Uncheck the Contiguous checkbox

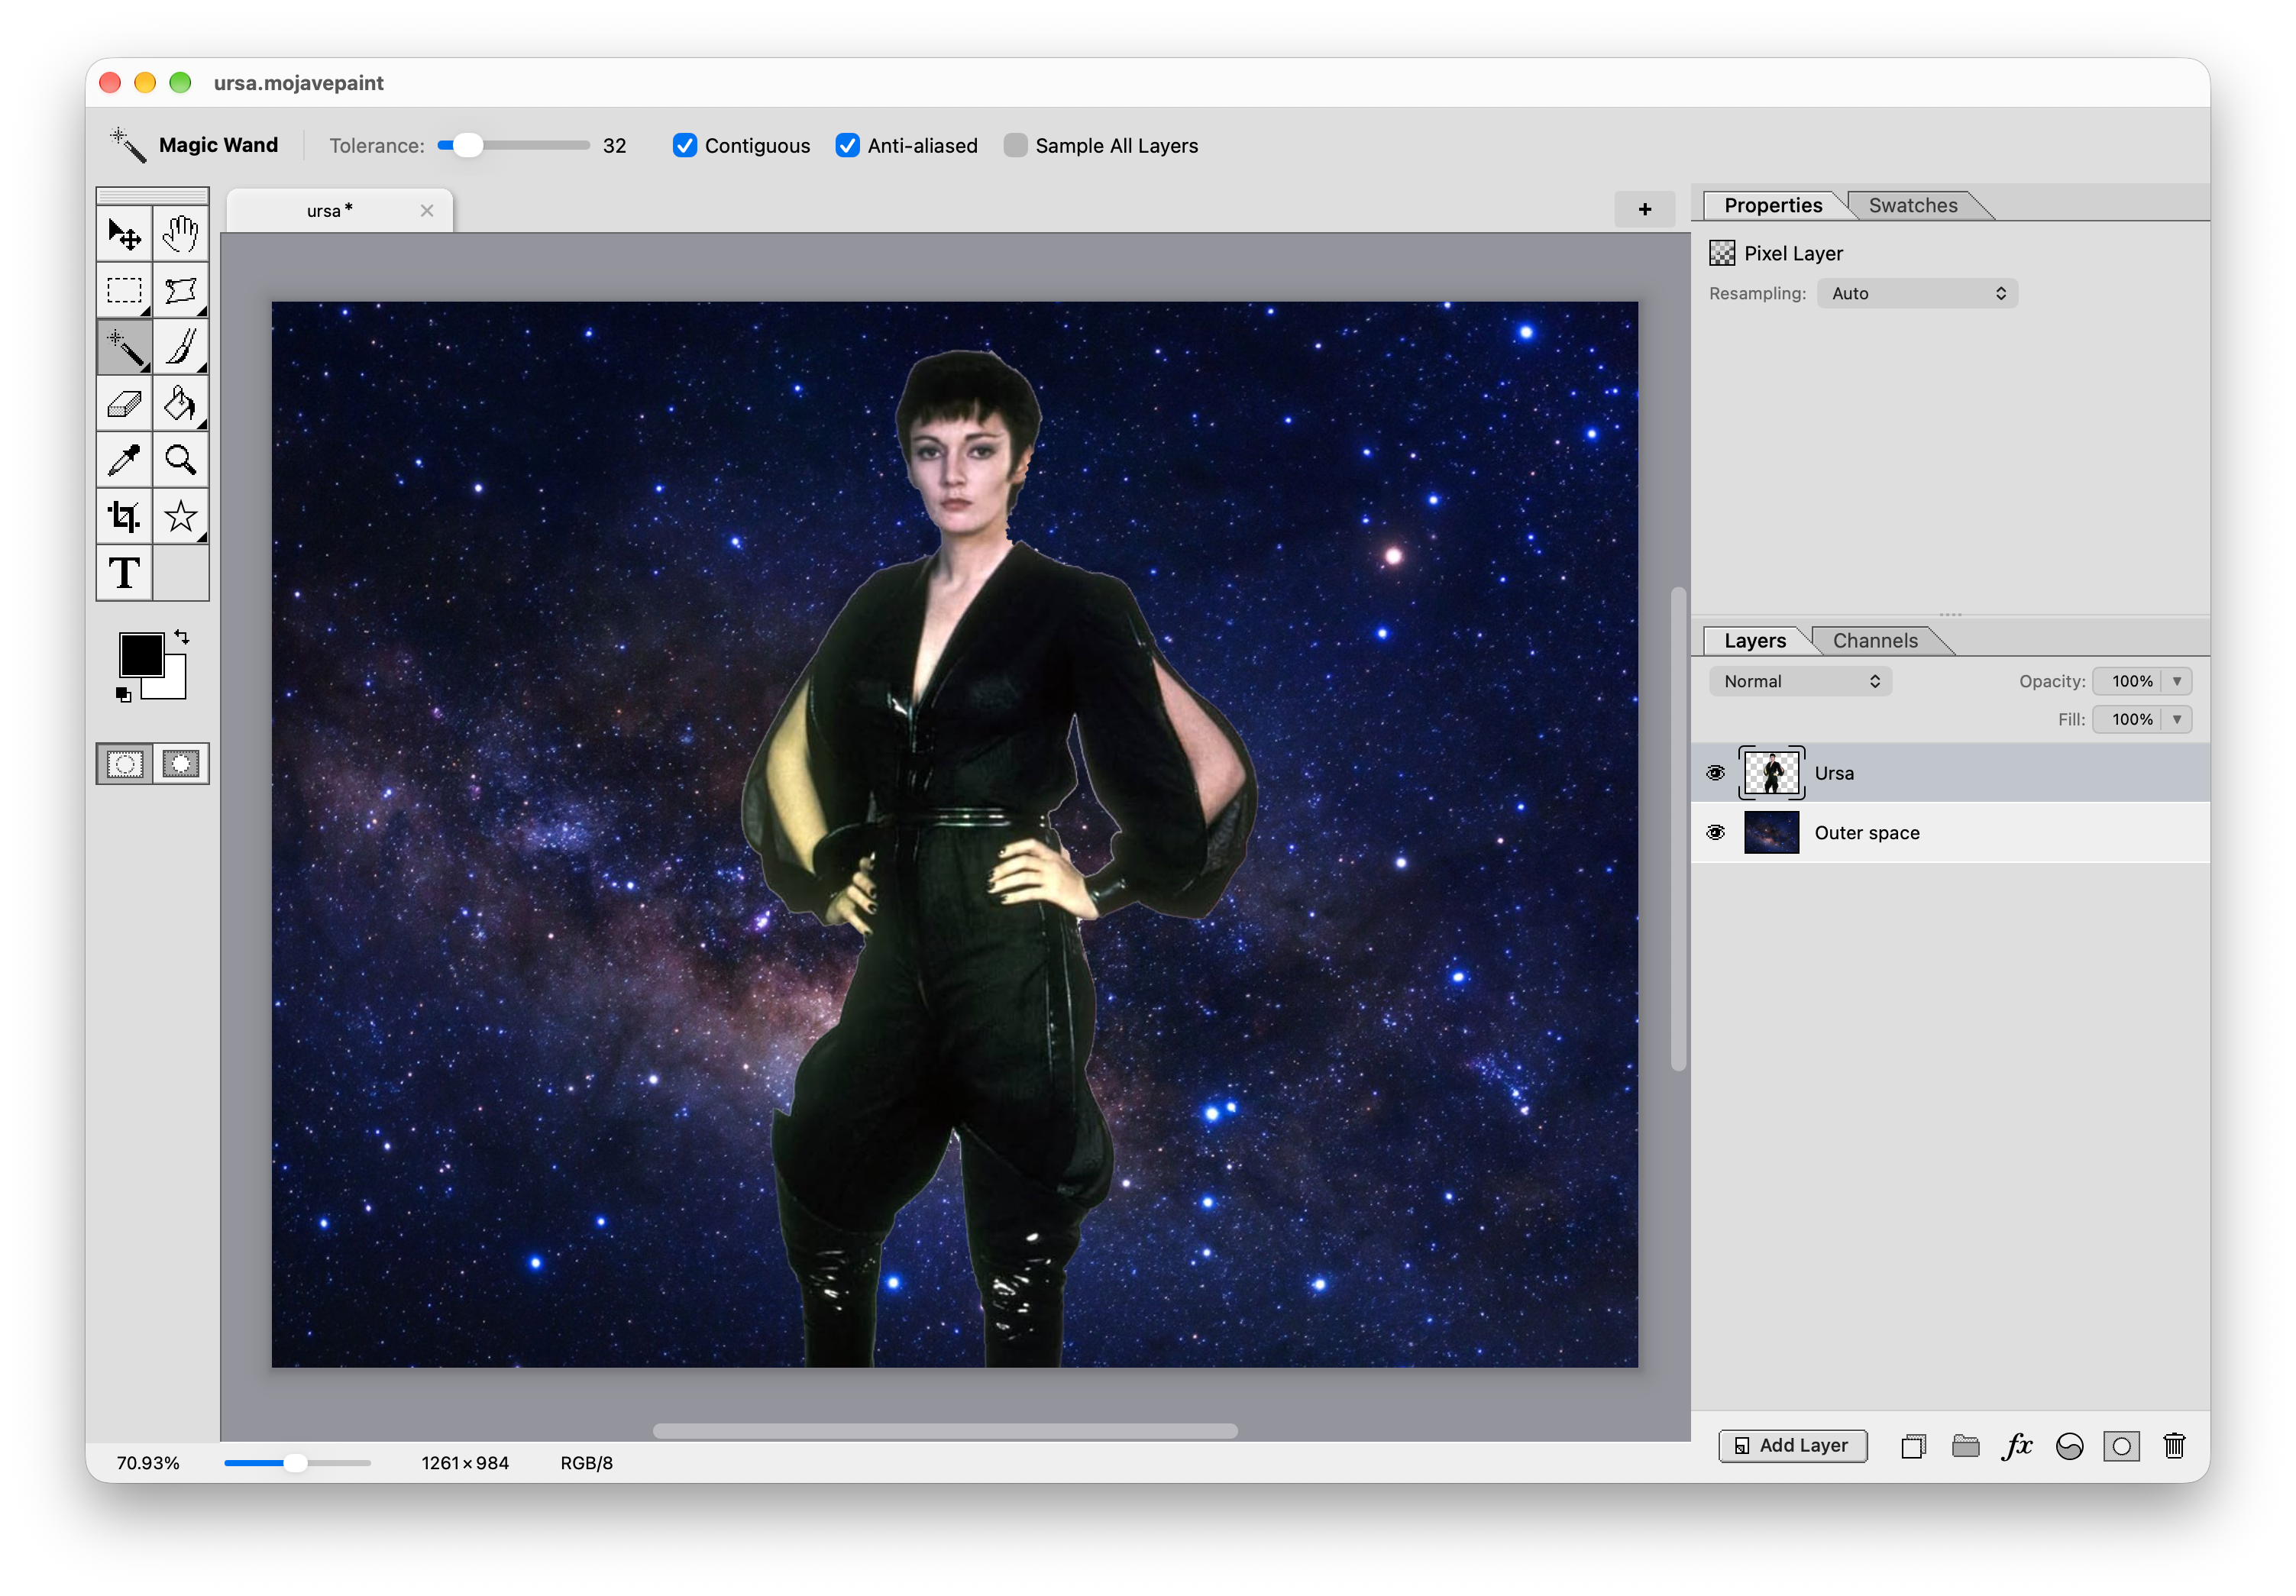(x=685, y=146)
